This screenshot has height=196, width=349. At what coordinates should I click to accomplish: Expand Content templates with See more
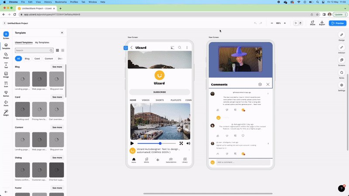tap(57, 127)
